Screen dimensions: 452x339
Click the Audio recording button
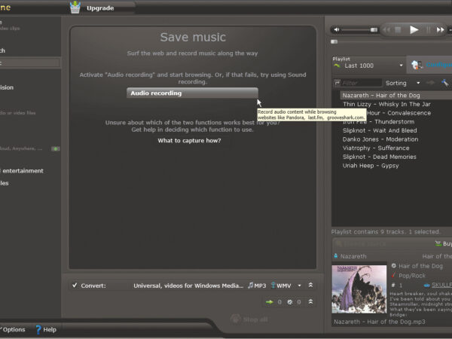click(192, 93)
